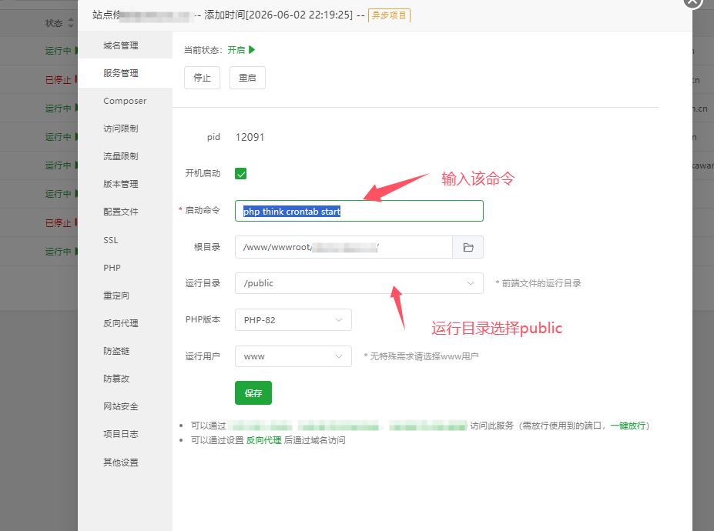View the 项目日志 tab
Viewport: 714px width, 531px height.
coord(121,435)
